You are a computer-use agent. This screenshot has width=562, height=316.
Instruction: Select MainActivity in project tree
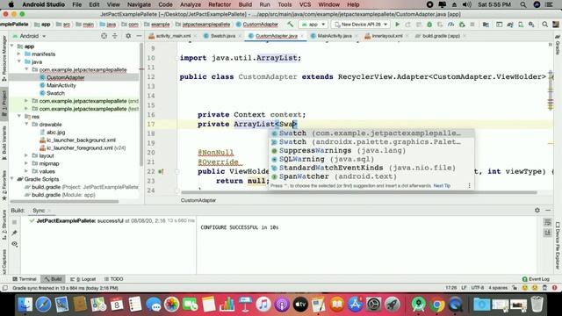point(61,85)
